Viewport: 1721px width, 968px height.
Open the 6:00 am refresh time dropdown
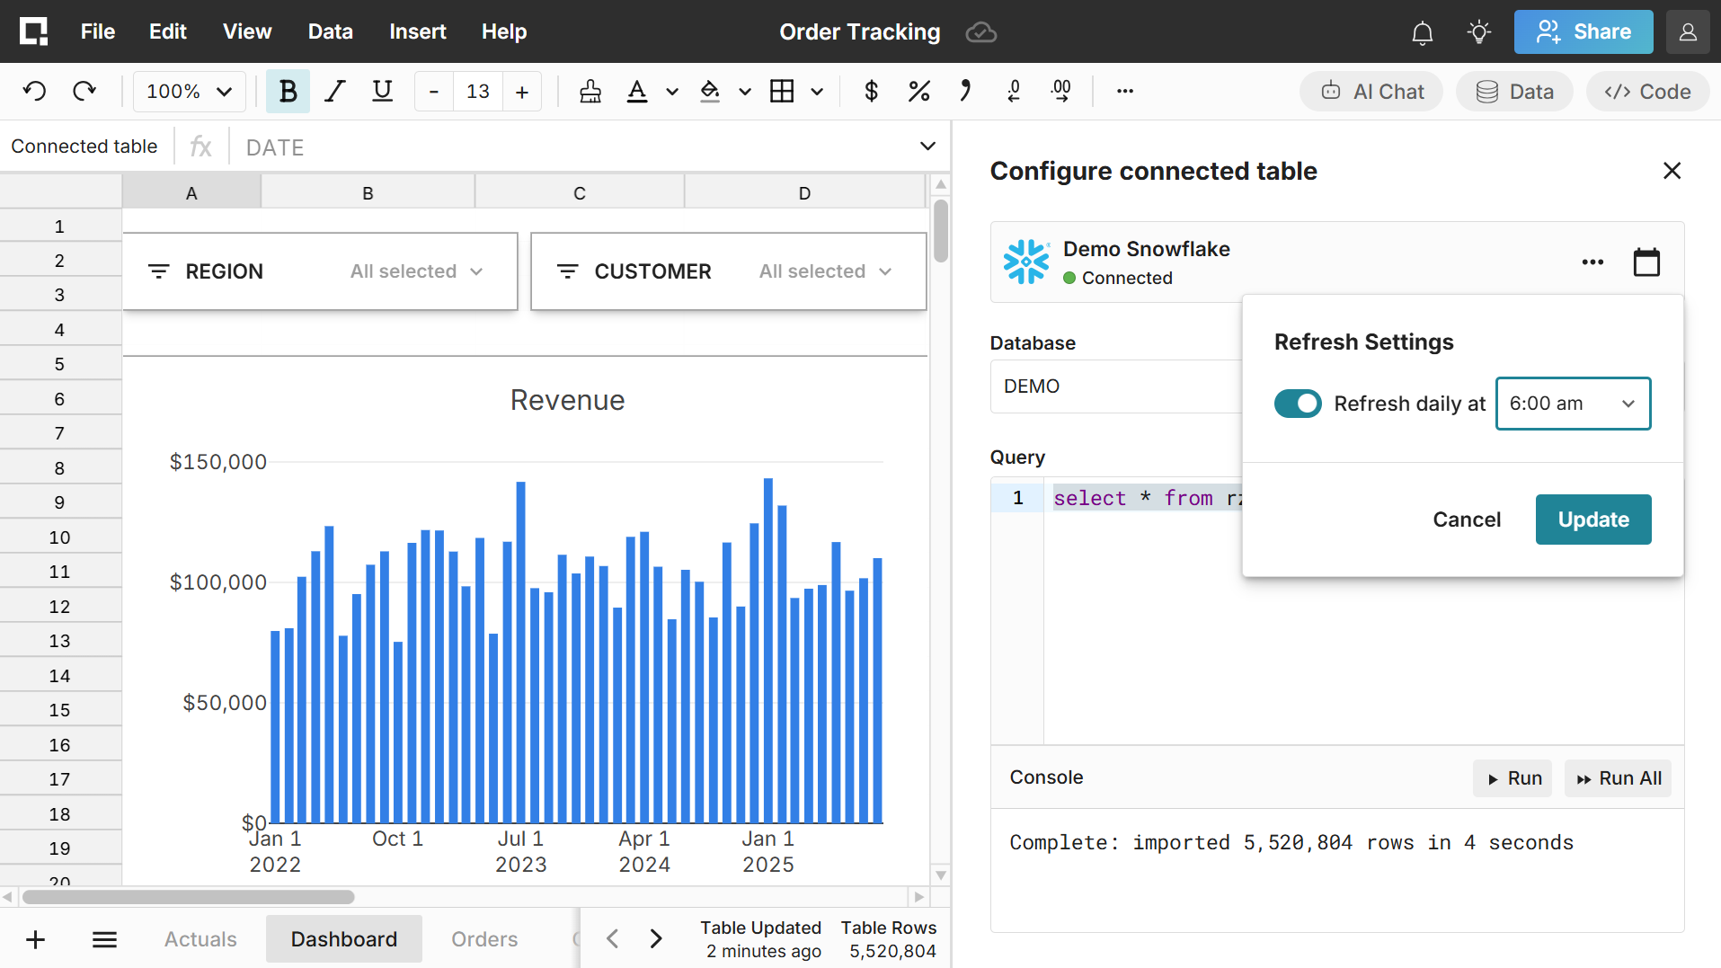1572,404
